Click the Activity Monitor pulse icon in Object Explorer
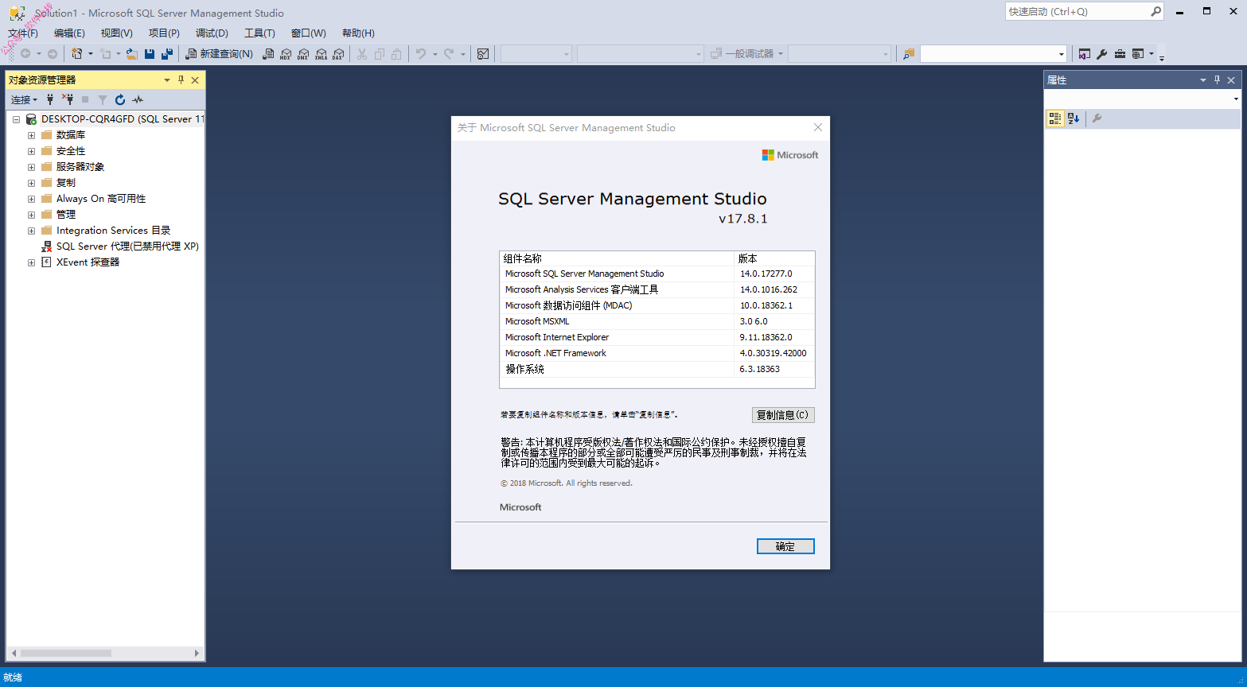The width and height of the screenshot is (1247, 687). [x=138, y=99]
